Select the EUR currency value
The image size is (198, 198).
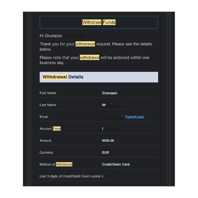click(x=105, y=152)
